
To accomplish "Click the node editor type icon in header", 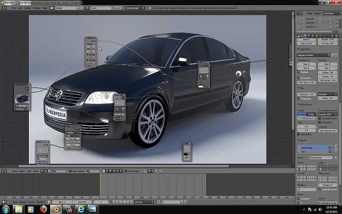I will 5,171.
